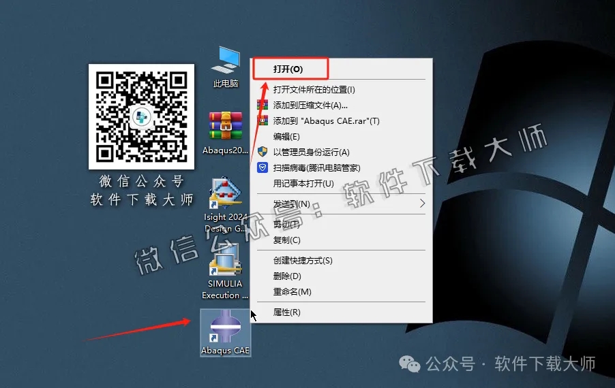Choose 扫描病毒(腾讯电脑管家) entry

point(341,167)
